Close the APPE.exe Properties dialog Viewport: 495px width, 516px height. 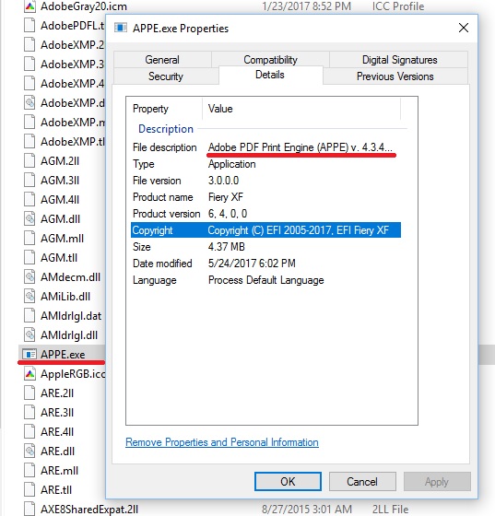[x=464, y=28]
